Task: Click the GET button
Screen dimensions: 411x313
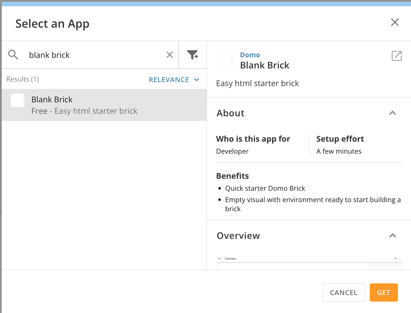Action: (384, 292)
